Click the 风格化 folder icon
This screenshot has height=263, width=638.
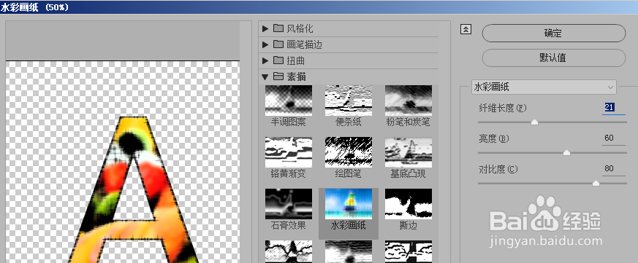278,28
